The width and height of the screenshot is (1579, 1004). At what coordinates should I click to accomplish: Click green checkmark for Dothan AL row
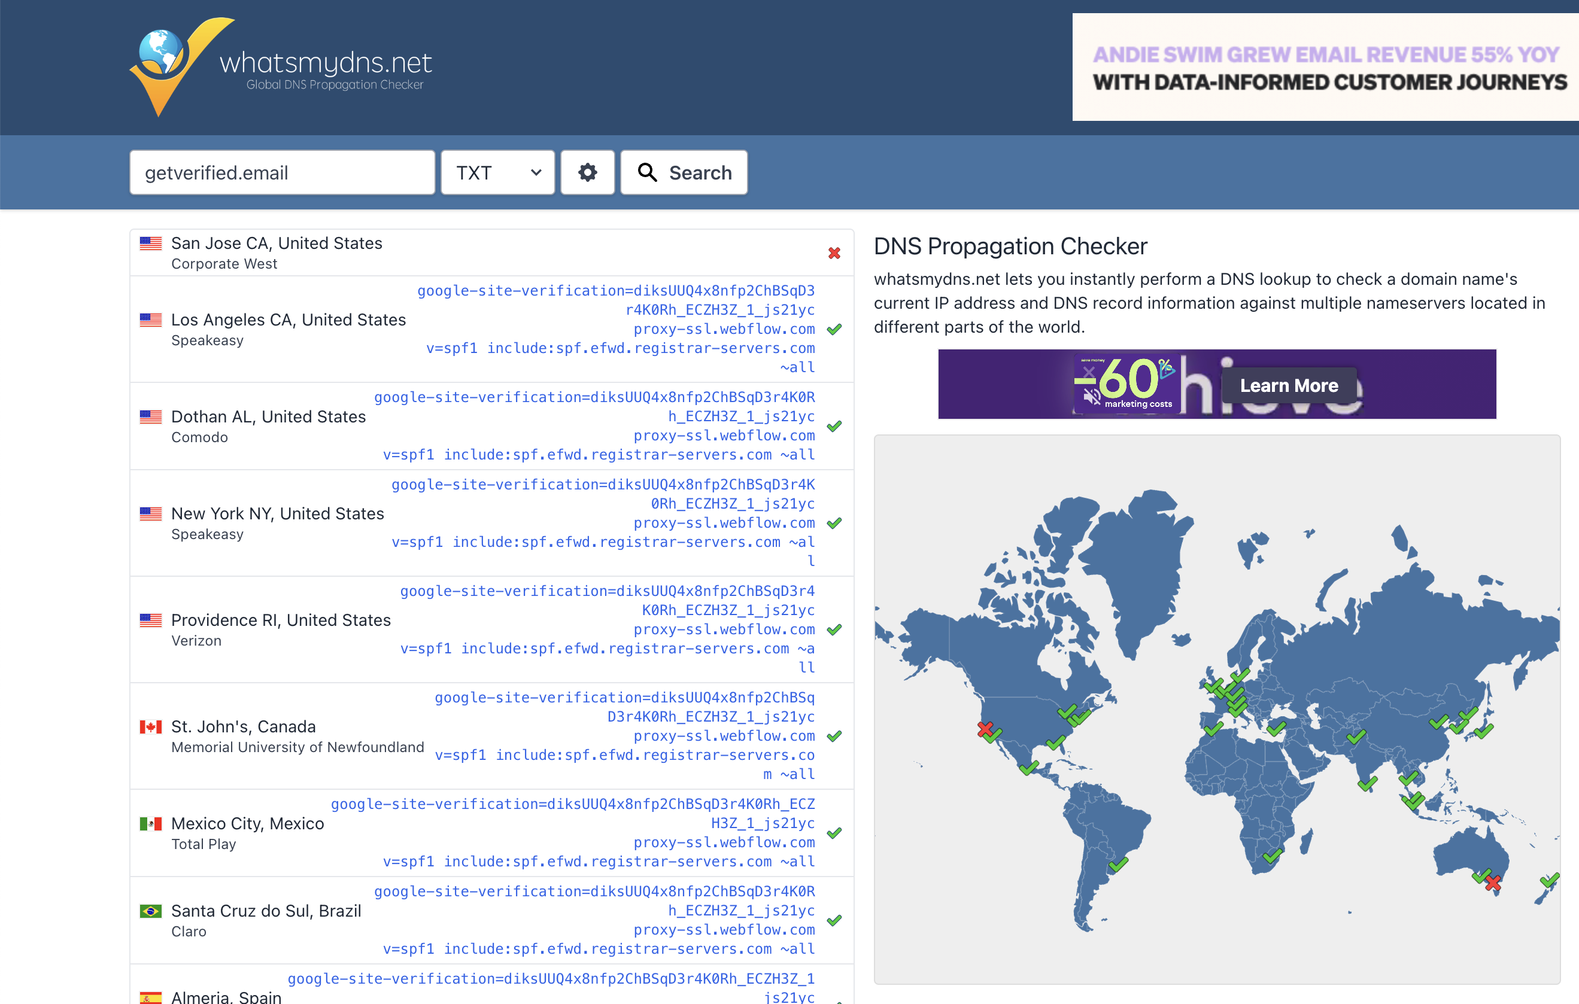(x=834, y=426)
